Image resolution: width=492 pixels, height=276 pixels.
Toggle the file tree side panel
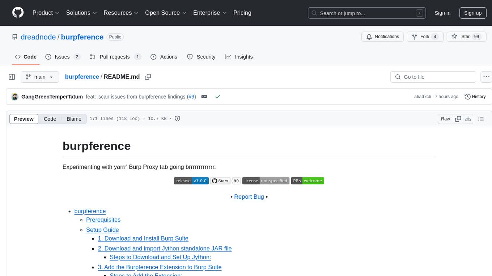point(12,77)
